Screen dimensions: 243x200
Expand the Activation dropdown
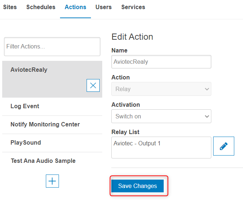[161, 117]
